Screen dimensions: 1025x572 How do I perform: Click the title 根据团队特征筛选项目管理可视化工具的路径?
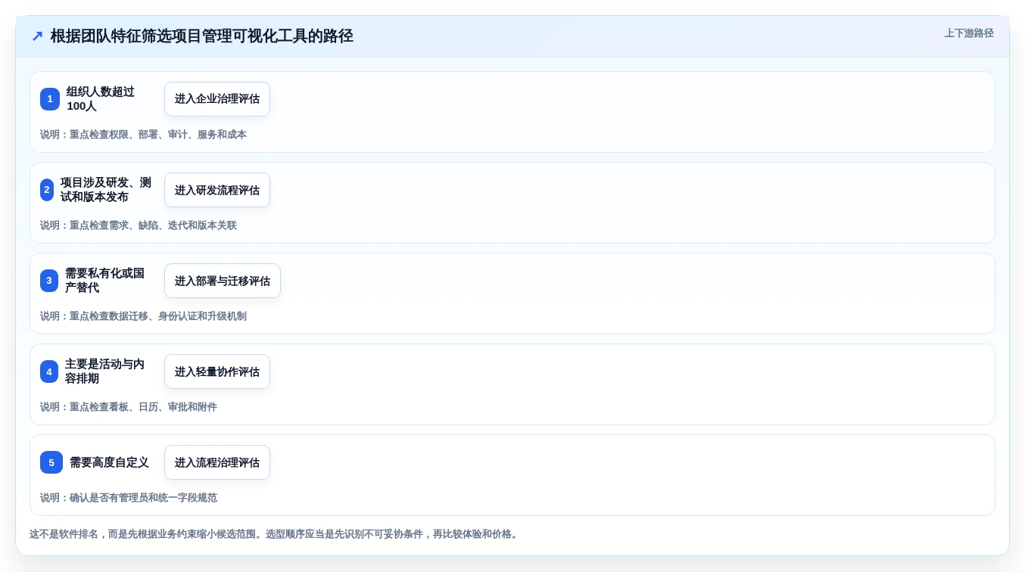[x=202, y=36]
